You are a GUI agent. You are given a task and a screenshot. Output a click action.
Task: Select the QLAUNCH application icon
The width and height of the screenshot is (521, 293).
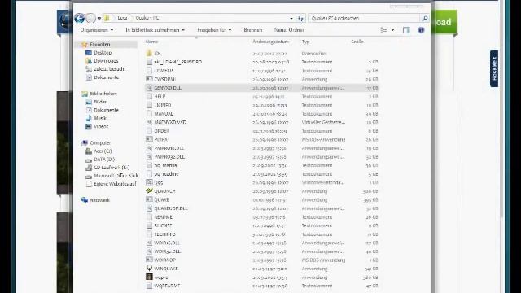click(x=149, y=191)
